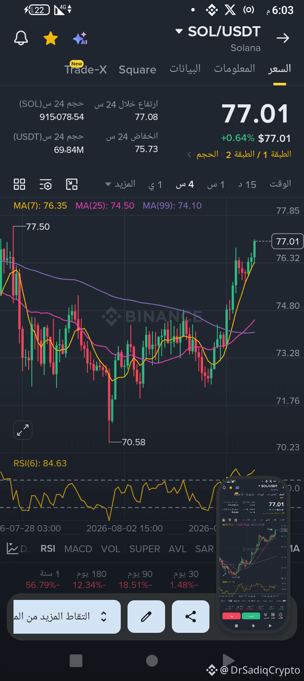Screen dimensions: 304x681
Task: Tap the current price tag 77.01 on axis
Action: tap(288, 241)
